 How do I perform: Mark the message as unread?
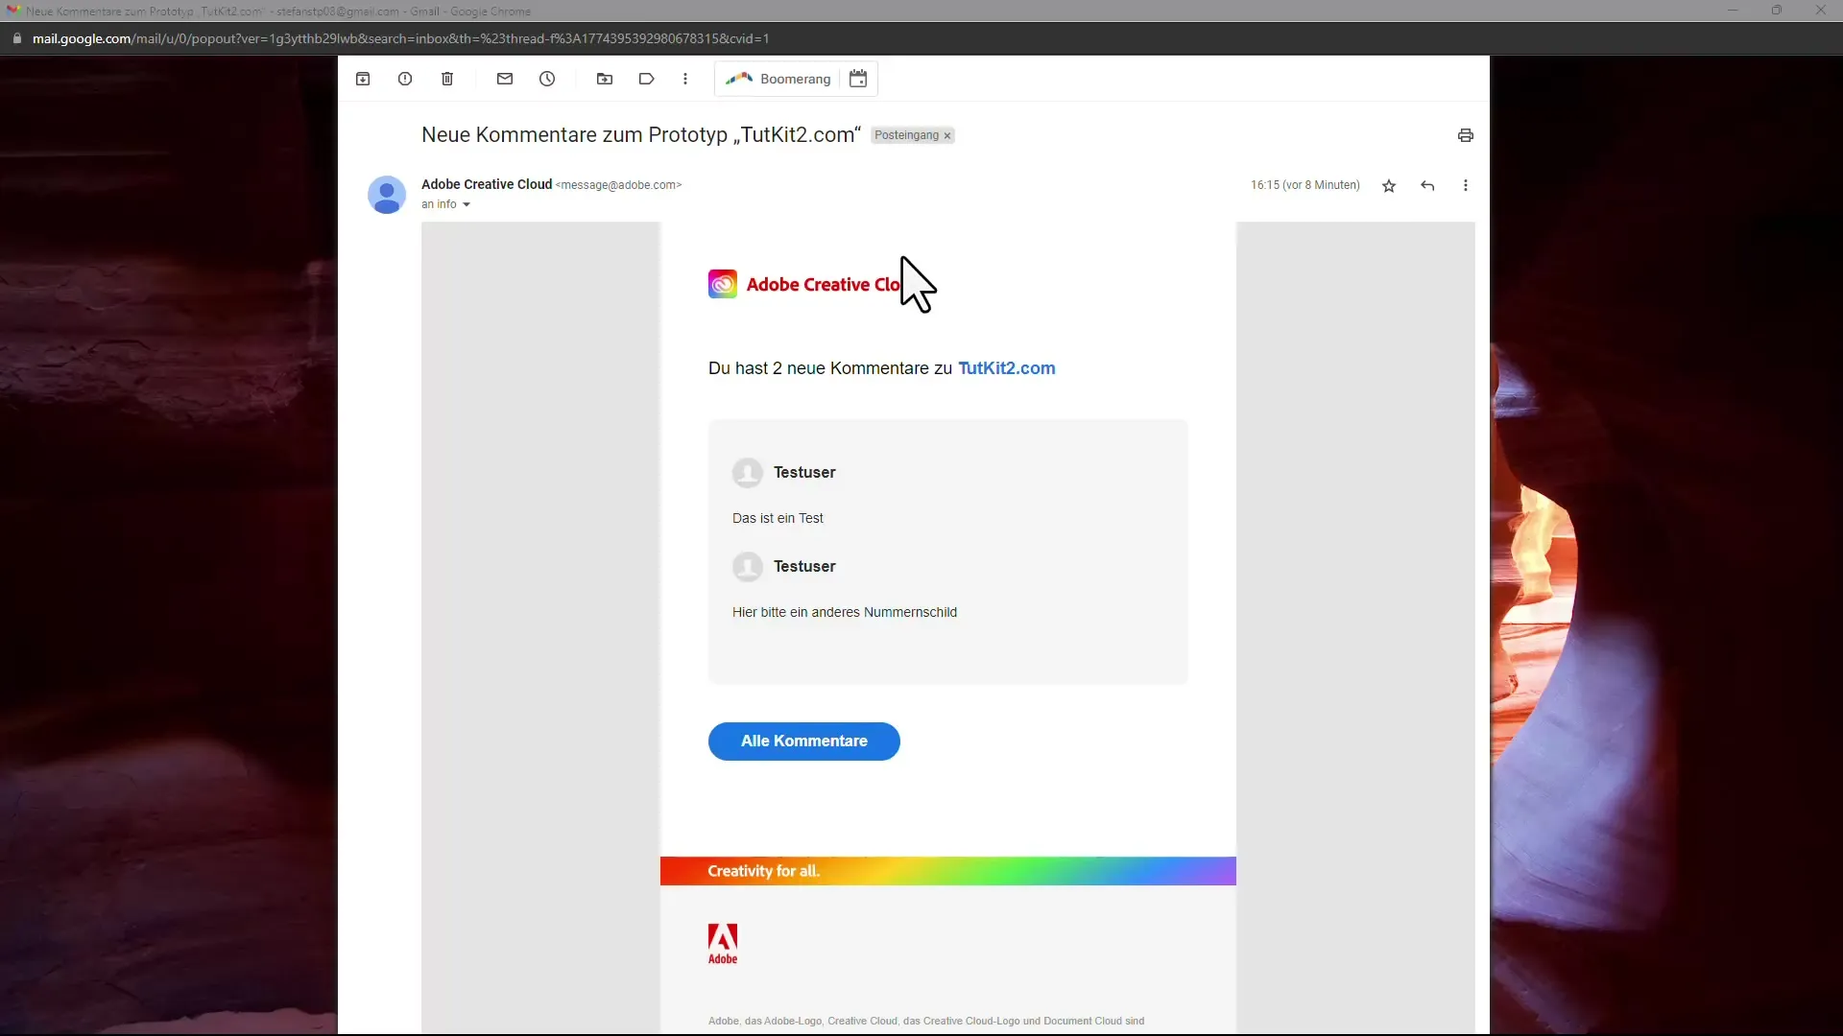click(505, 79)
